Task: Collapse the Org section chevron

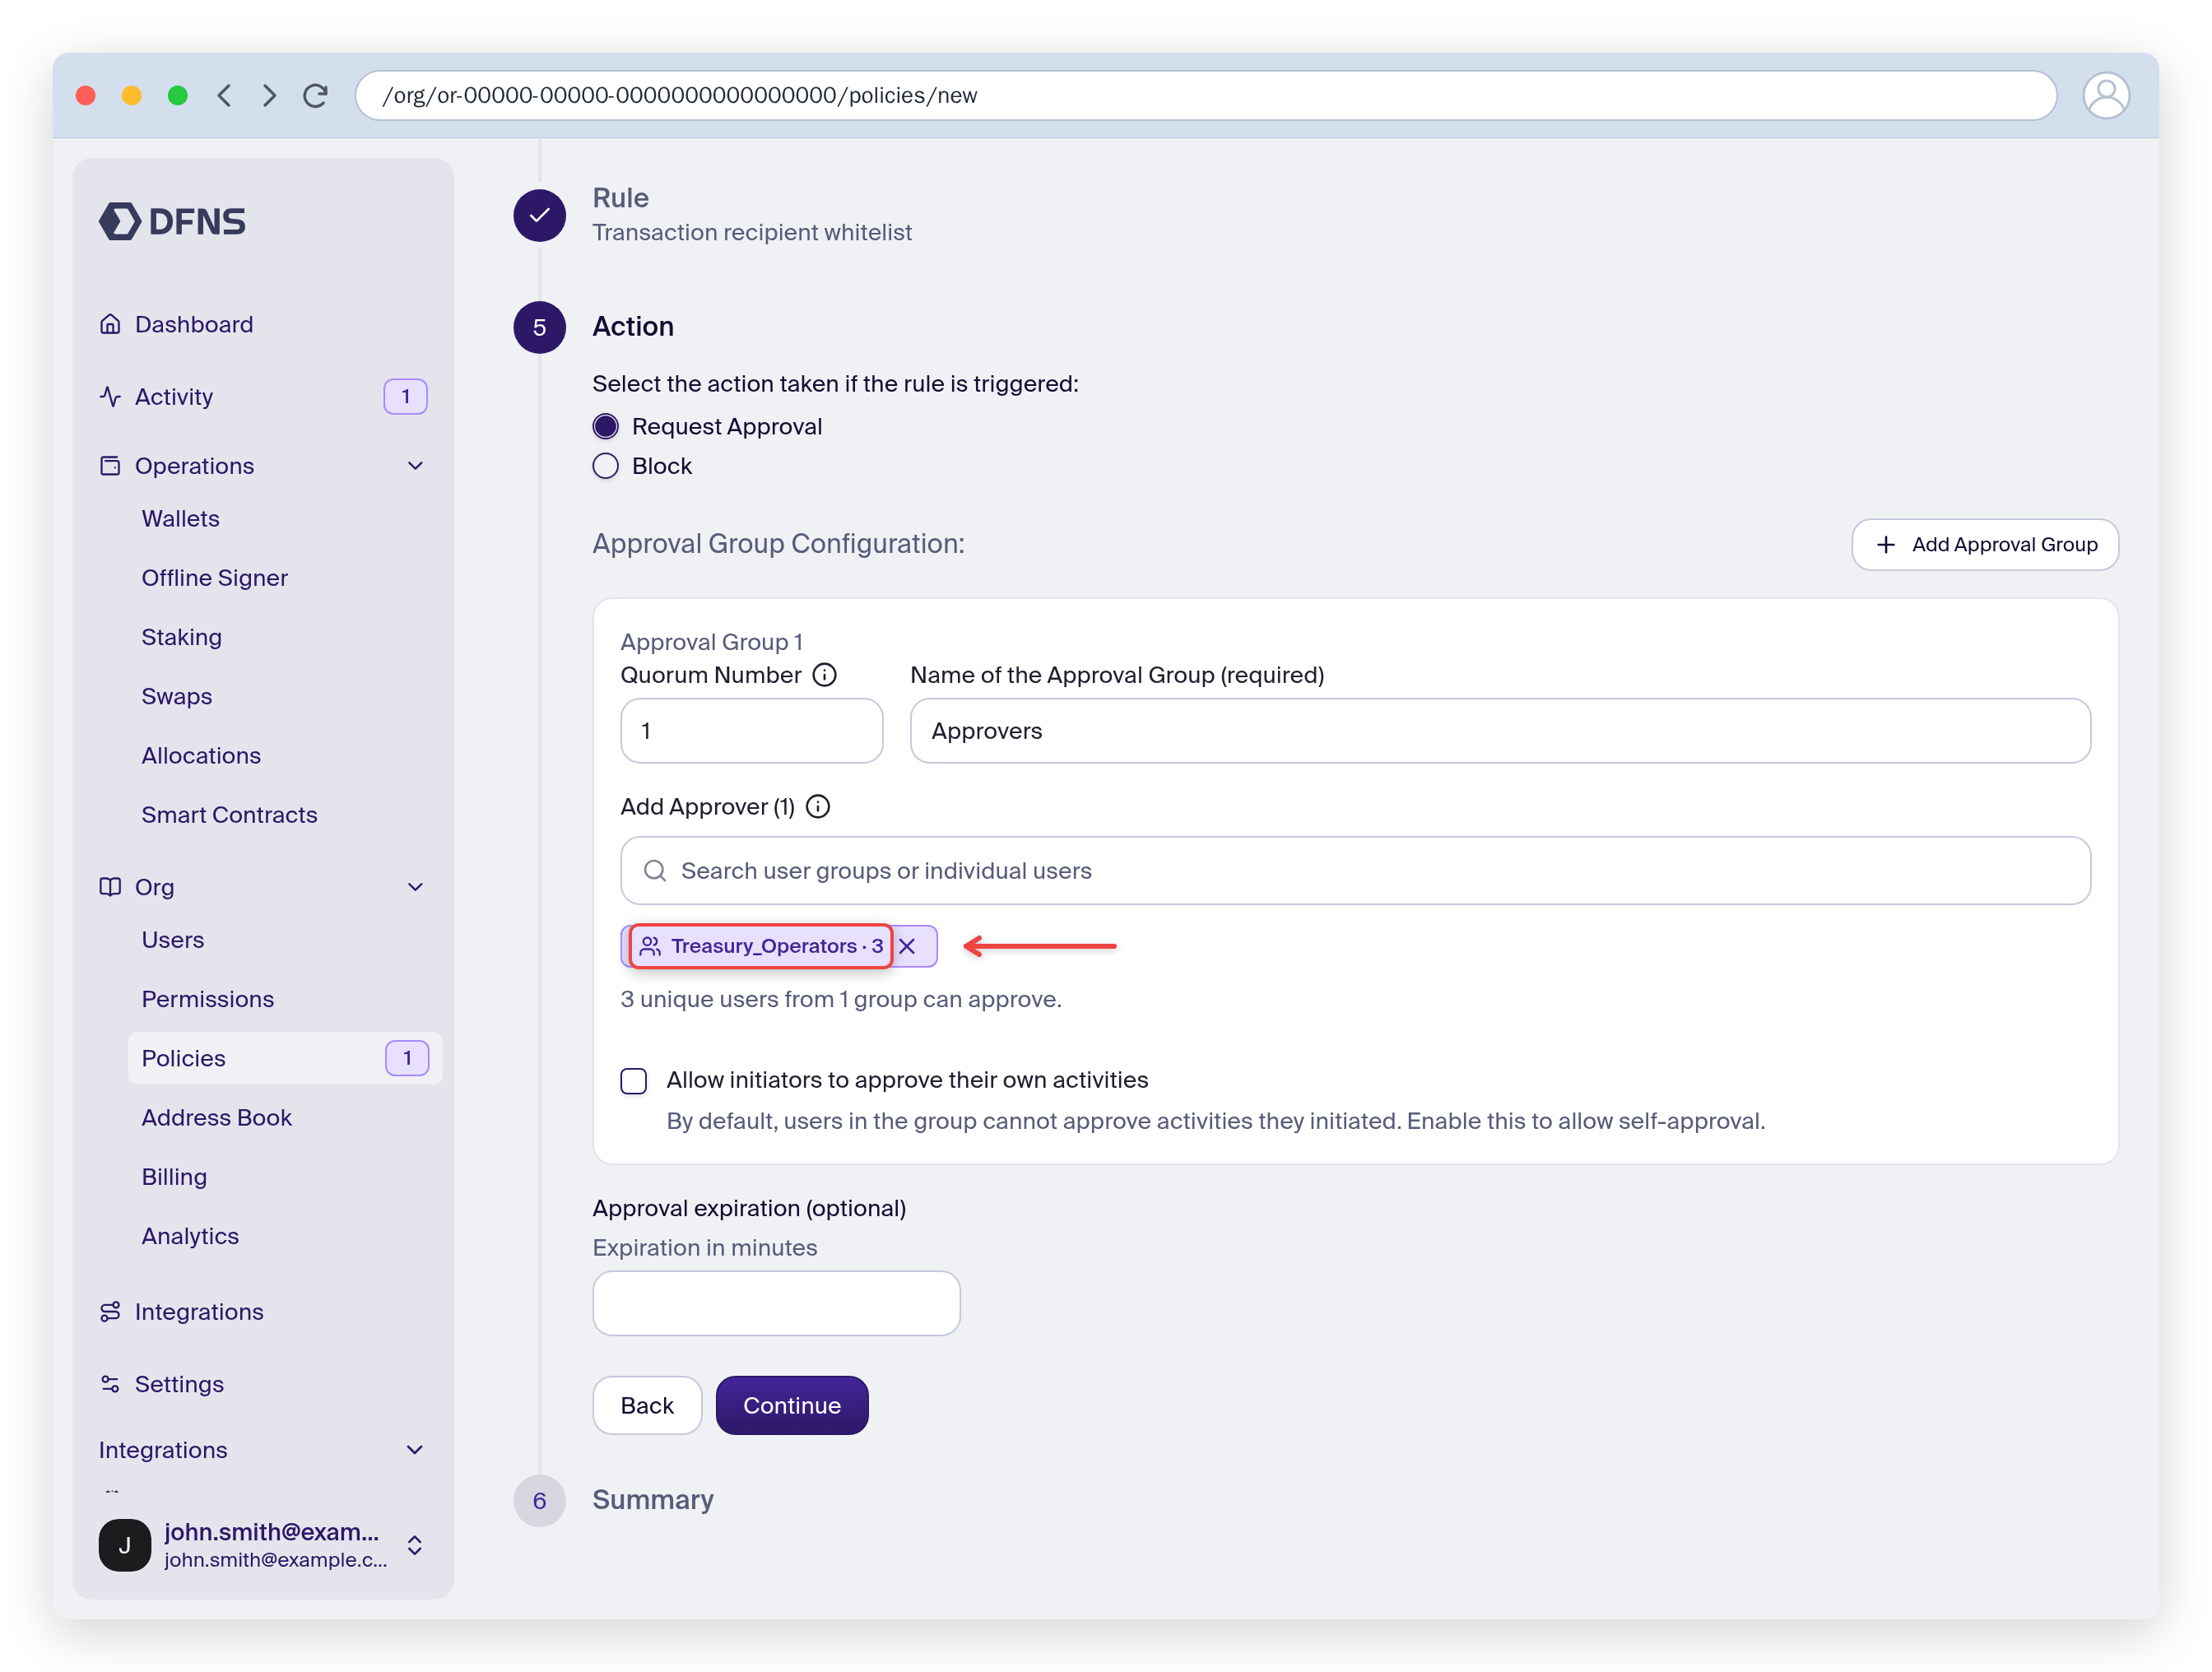Action: tap(416, 887)
